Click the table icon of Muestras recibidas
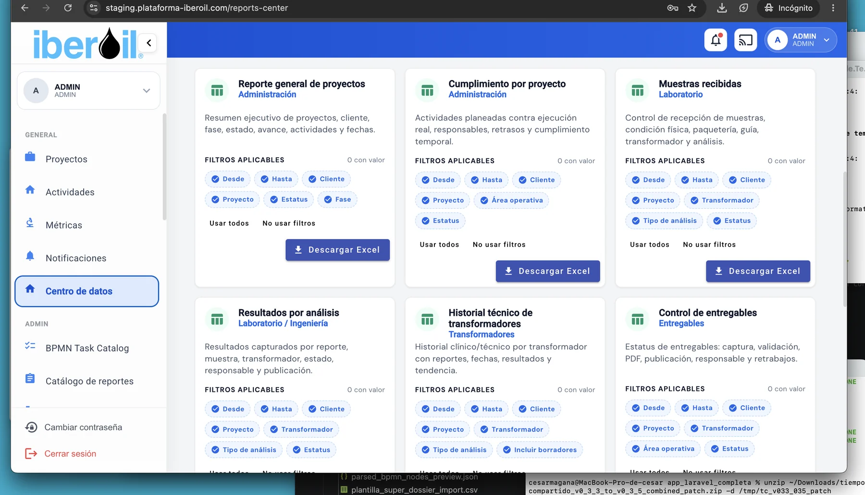865x495 pixels. coord(637,90)
